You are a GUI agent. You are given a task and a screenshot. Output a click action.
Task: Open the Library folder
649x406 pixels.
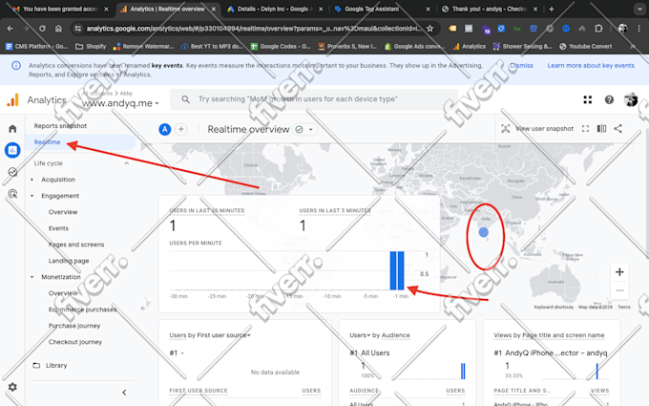50,365
